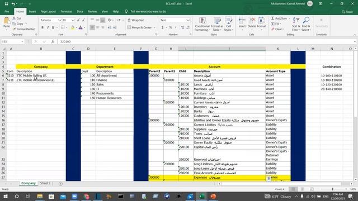This screenshot has width=358, height=201.
Task: Expand the Paste options dropdown arrow
Action: [x=7, y=30]
